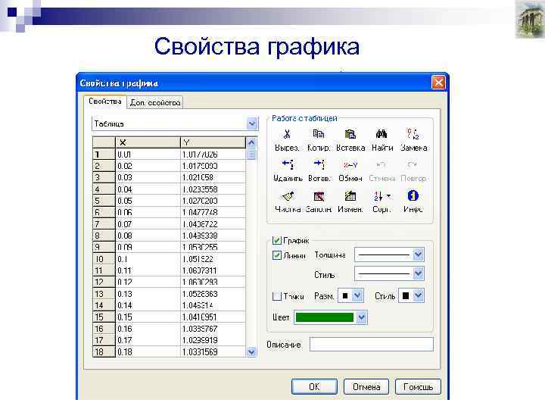Click the Копир. (copy) icon
545x409 pixels.
(319, 134)
